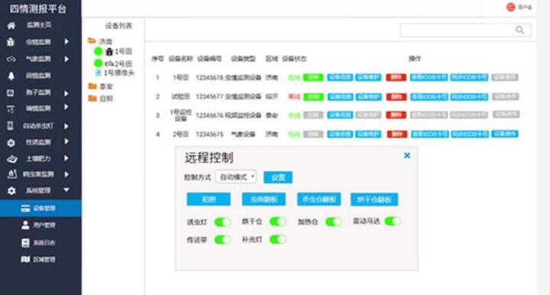Screen dimensions: 550x295
Task: Toggle the 补光灯 switch
Action: coord(278,239)
